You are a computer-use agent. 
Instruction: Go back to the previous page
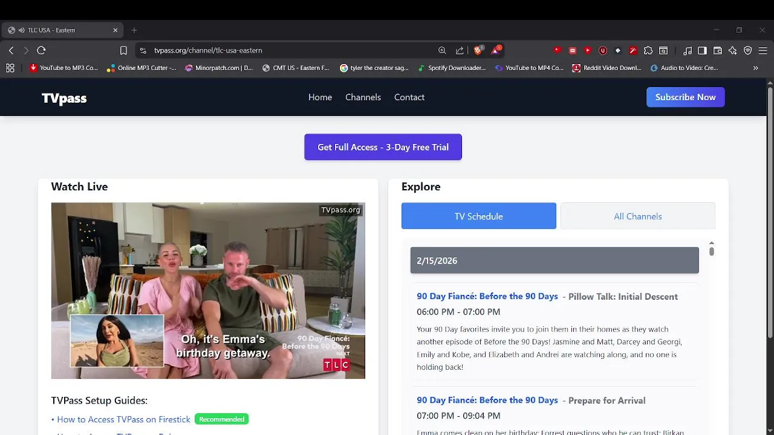pos(11,51)
